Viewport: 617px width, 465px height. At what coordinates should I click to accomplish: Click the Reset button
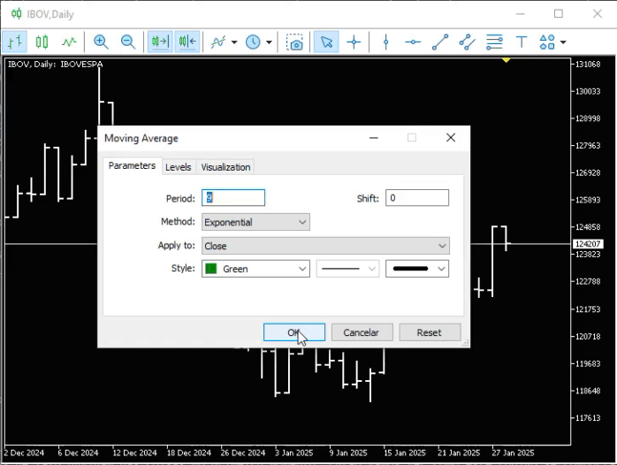(429, 332)
